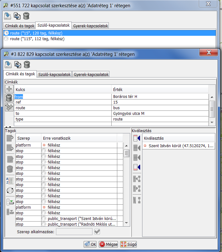Click Érték column header
Viewport: 222px width, 252px height.
pos(160,89)
